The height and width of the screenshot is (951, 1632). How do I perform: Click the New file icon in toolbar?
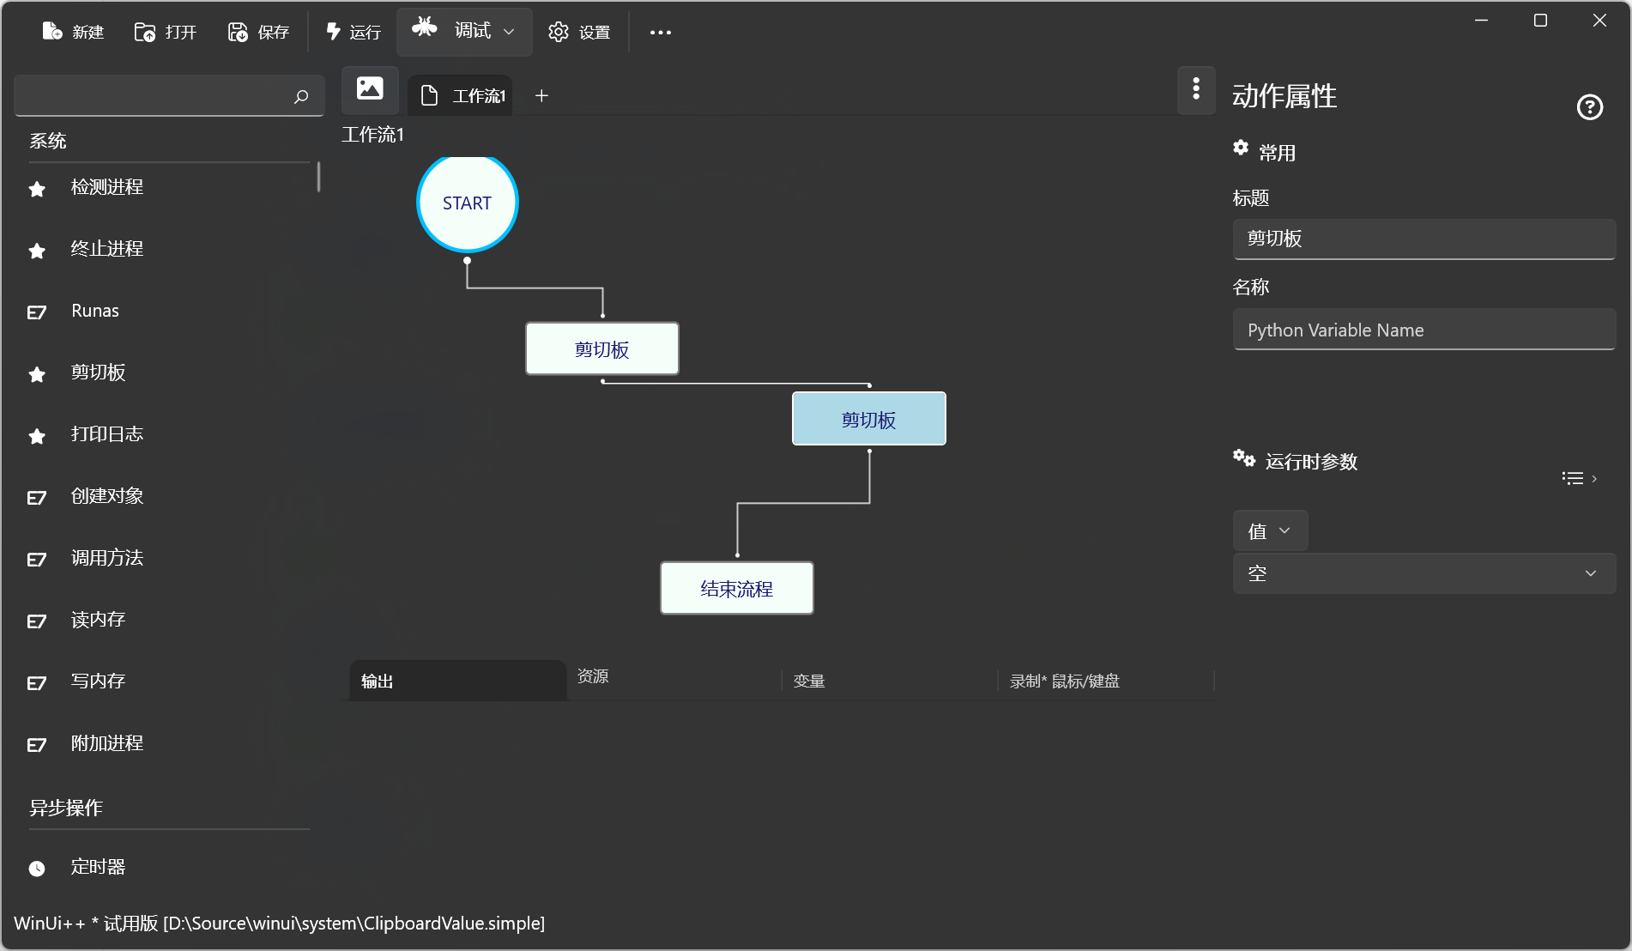click(52, 32)
